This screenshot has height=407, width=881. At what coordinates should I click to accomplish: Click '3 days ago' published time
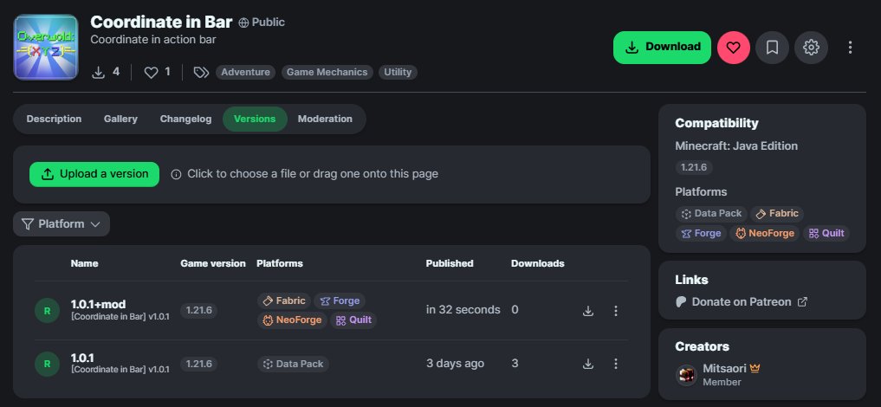click(x=455, y=363)
